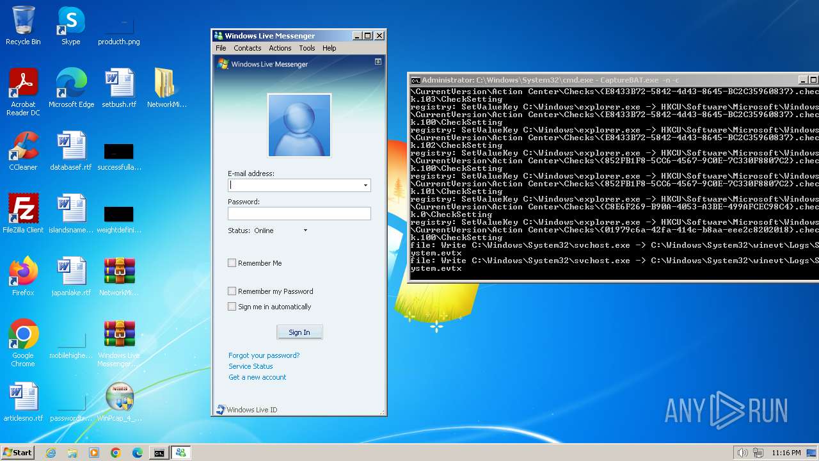Toggle the Remember Me checkbox

tap(232, 263)
